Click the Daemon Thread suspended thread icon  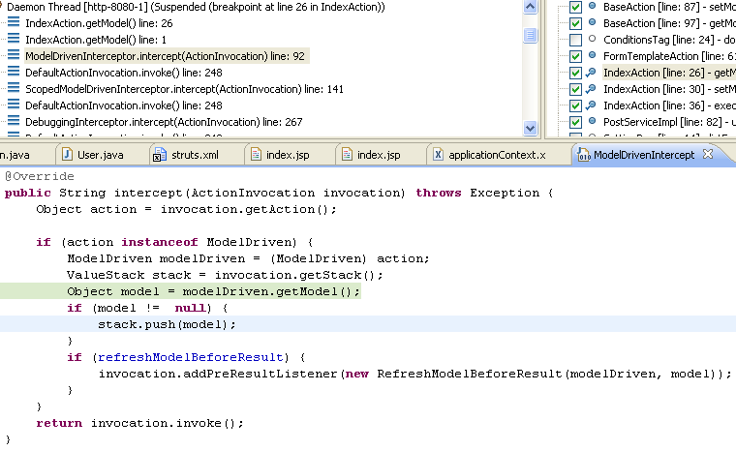3,7
